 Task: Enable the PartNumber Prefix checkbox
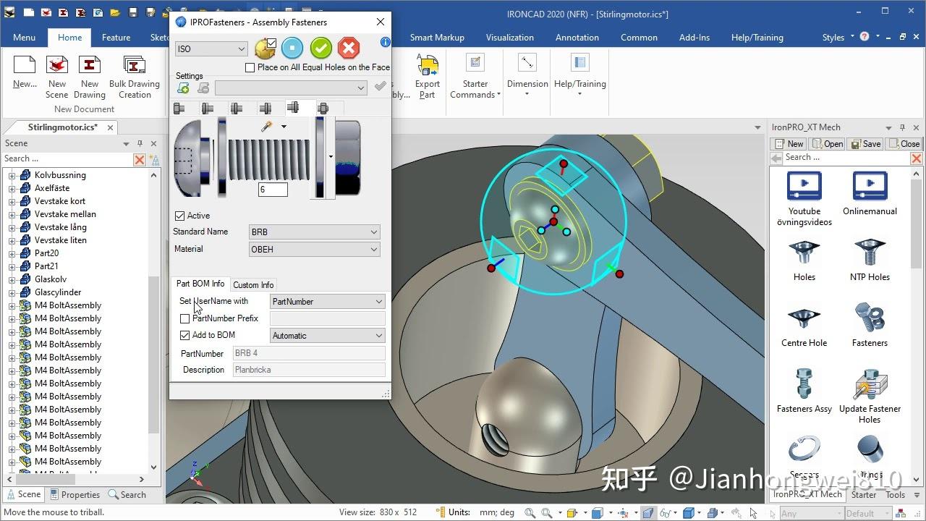(x=185, y=318)
